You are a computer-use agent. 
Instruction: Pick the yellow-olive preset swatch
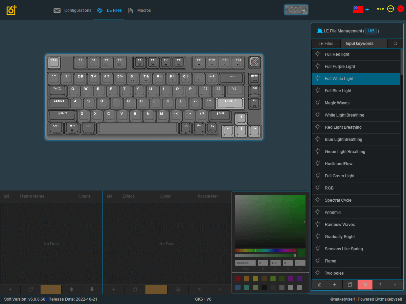click(x=255, y=279)
